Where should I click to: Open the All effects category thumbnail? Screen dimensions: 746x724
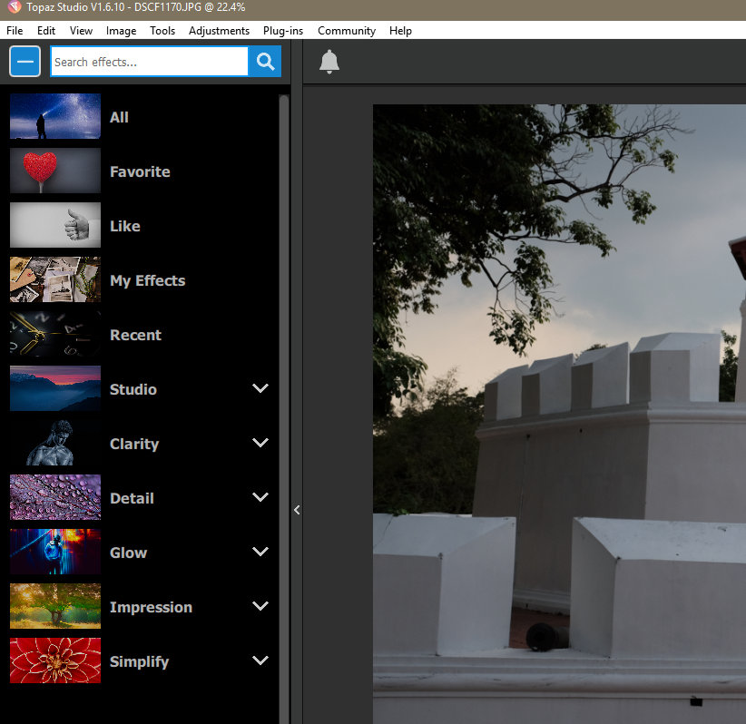point(54,116)
